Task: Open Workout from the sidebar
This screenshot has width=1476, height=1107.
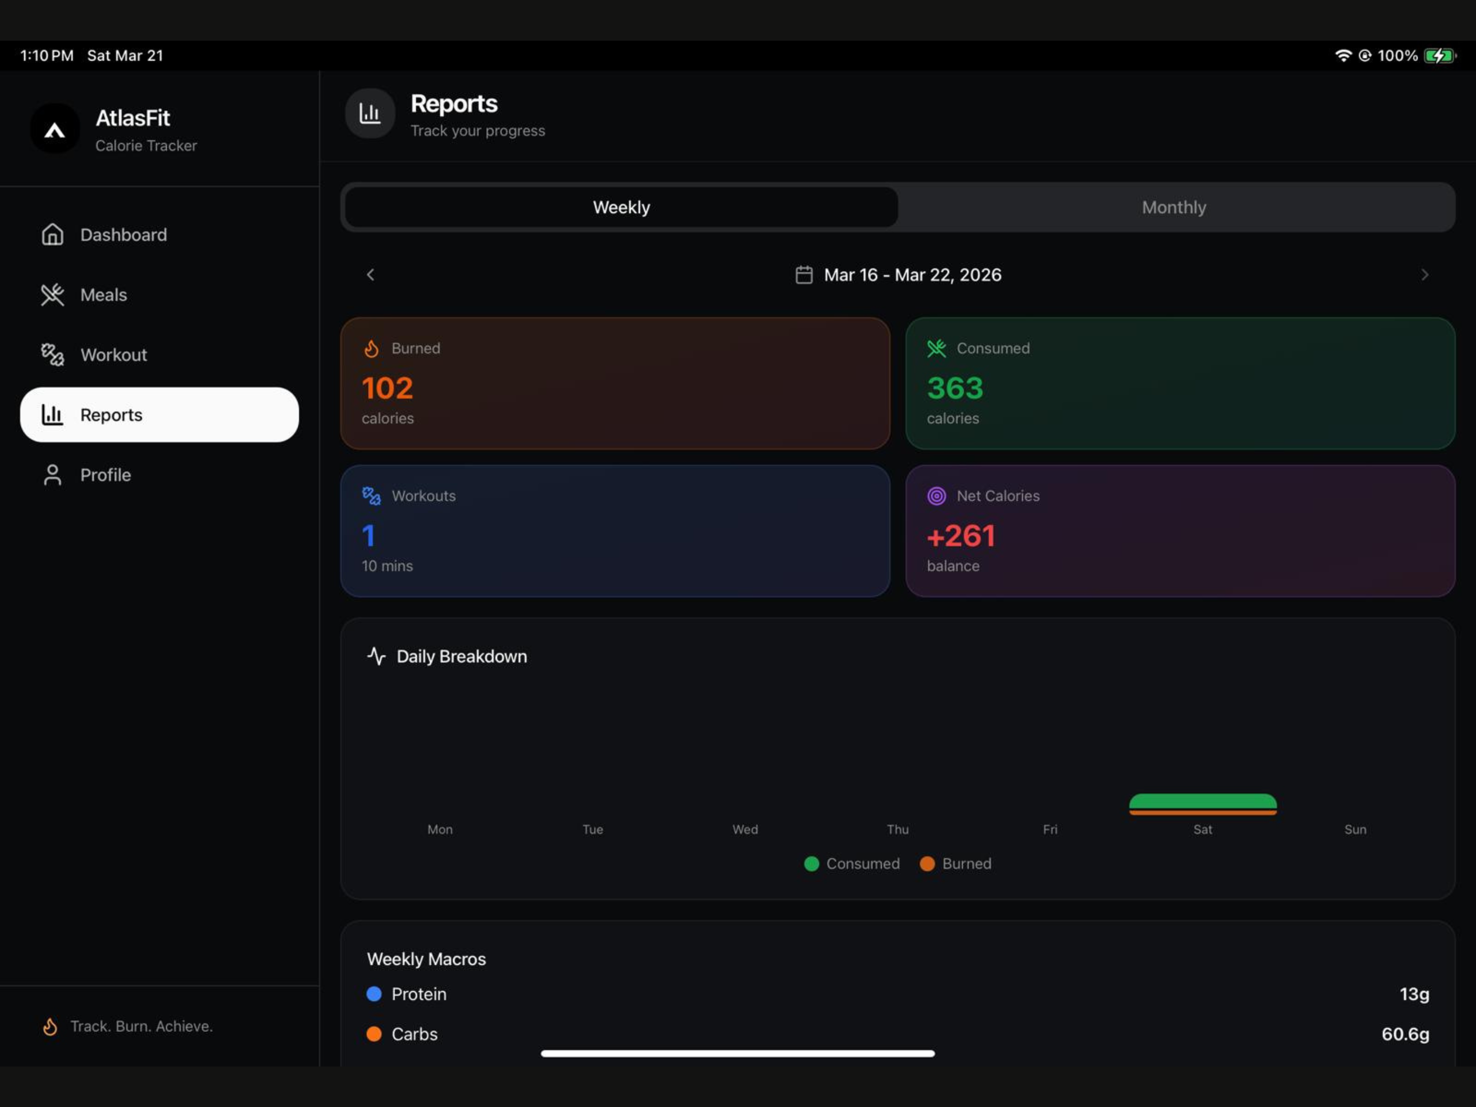Action: point(159,355)
